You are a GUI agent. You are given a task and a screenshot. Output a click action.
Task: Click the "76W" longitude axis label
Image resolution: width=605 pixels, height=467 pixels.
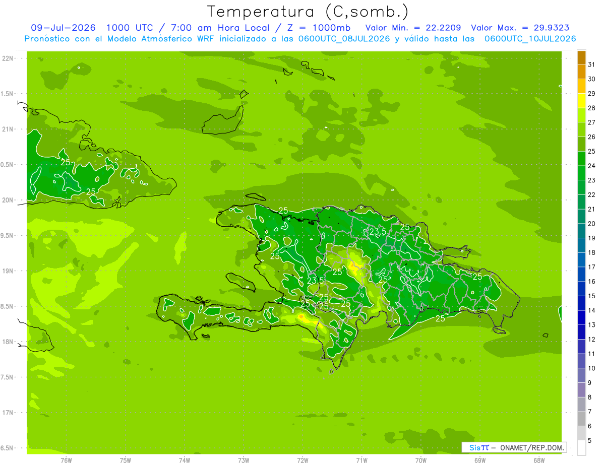click(x=67, y=460)
